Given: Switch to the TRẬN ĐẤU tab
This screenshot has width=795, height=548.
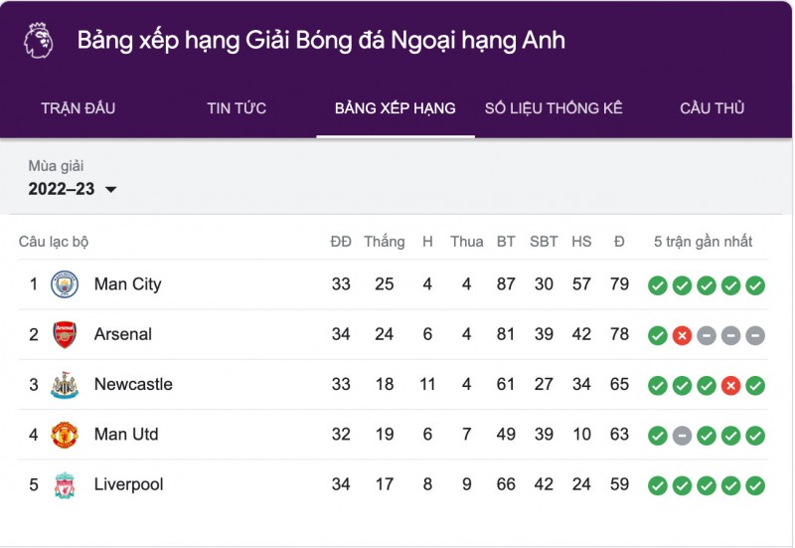Looking at the screenshot, I should [78, 108].
